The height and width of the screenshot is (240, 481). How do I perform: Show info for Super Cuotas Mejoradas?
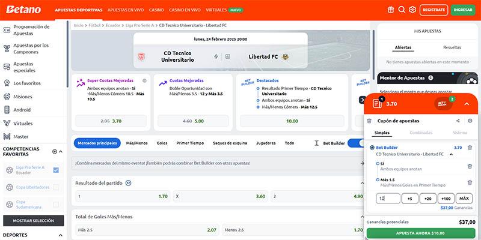click(144, 81)
